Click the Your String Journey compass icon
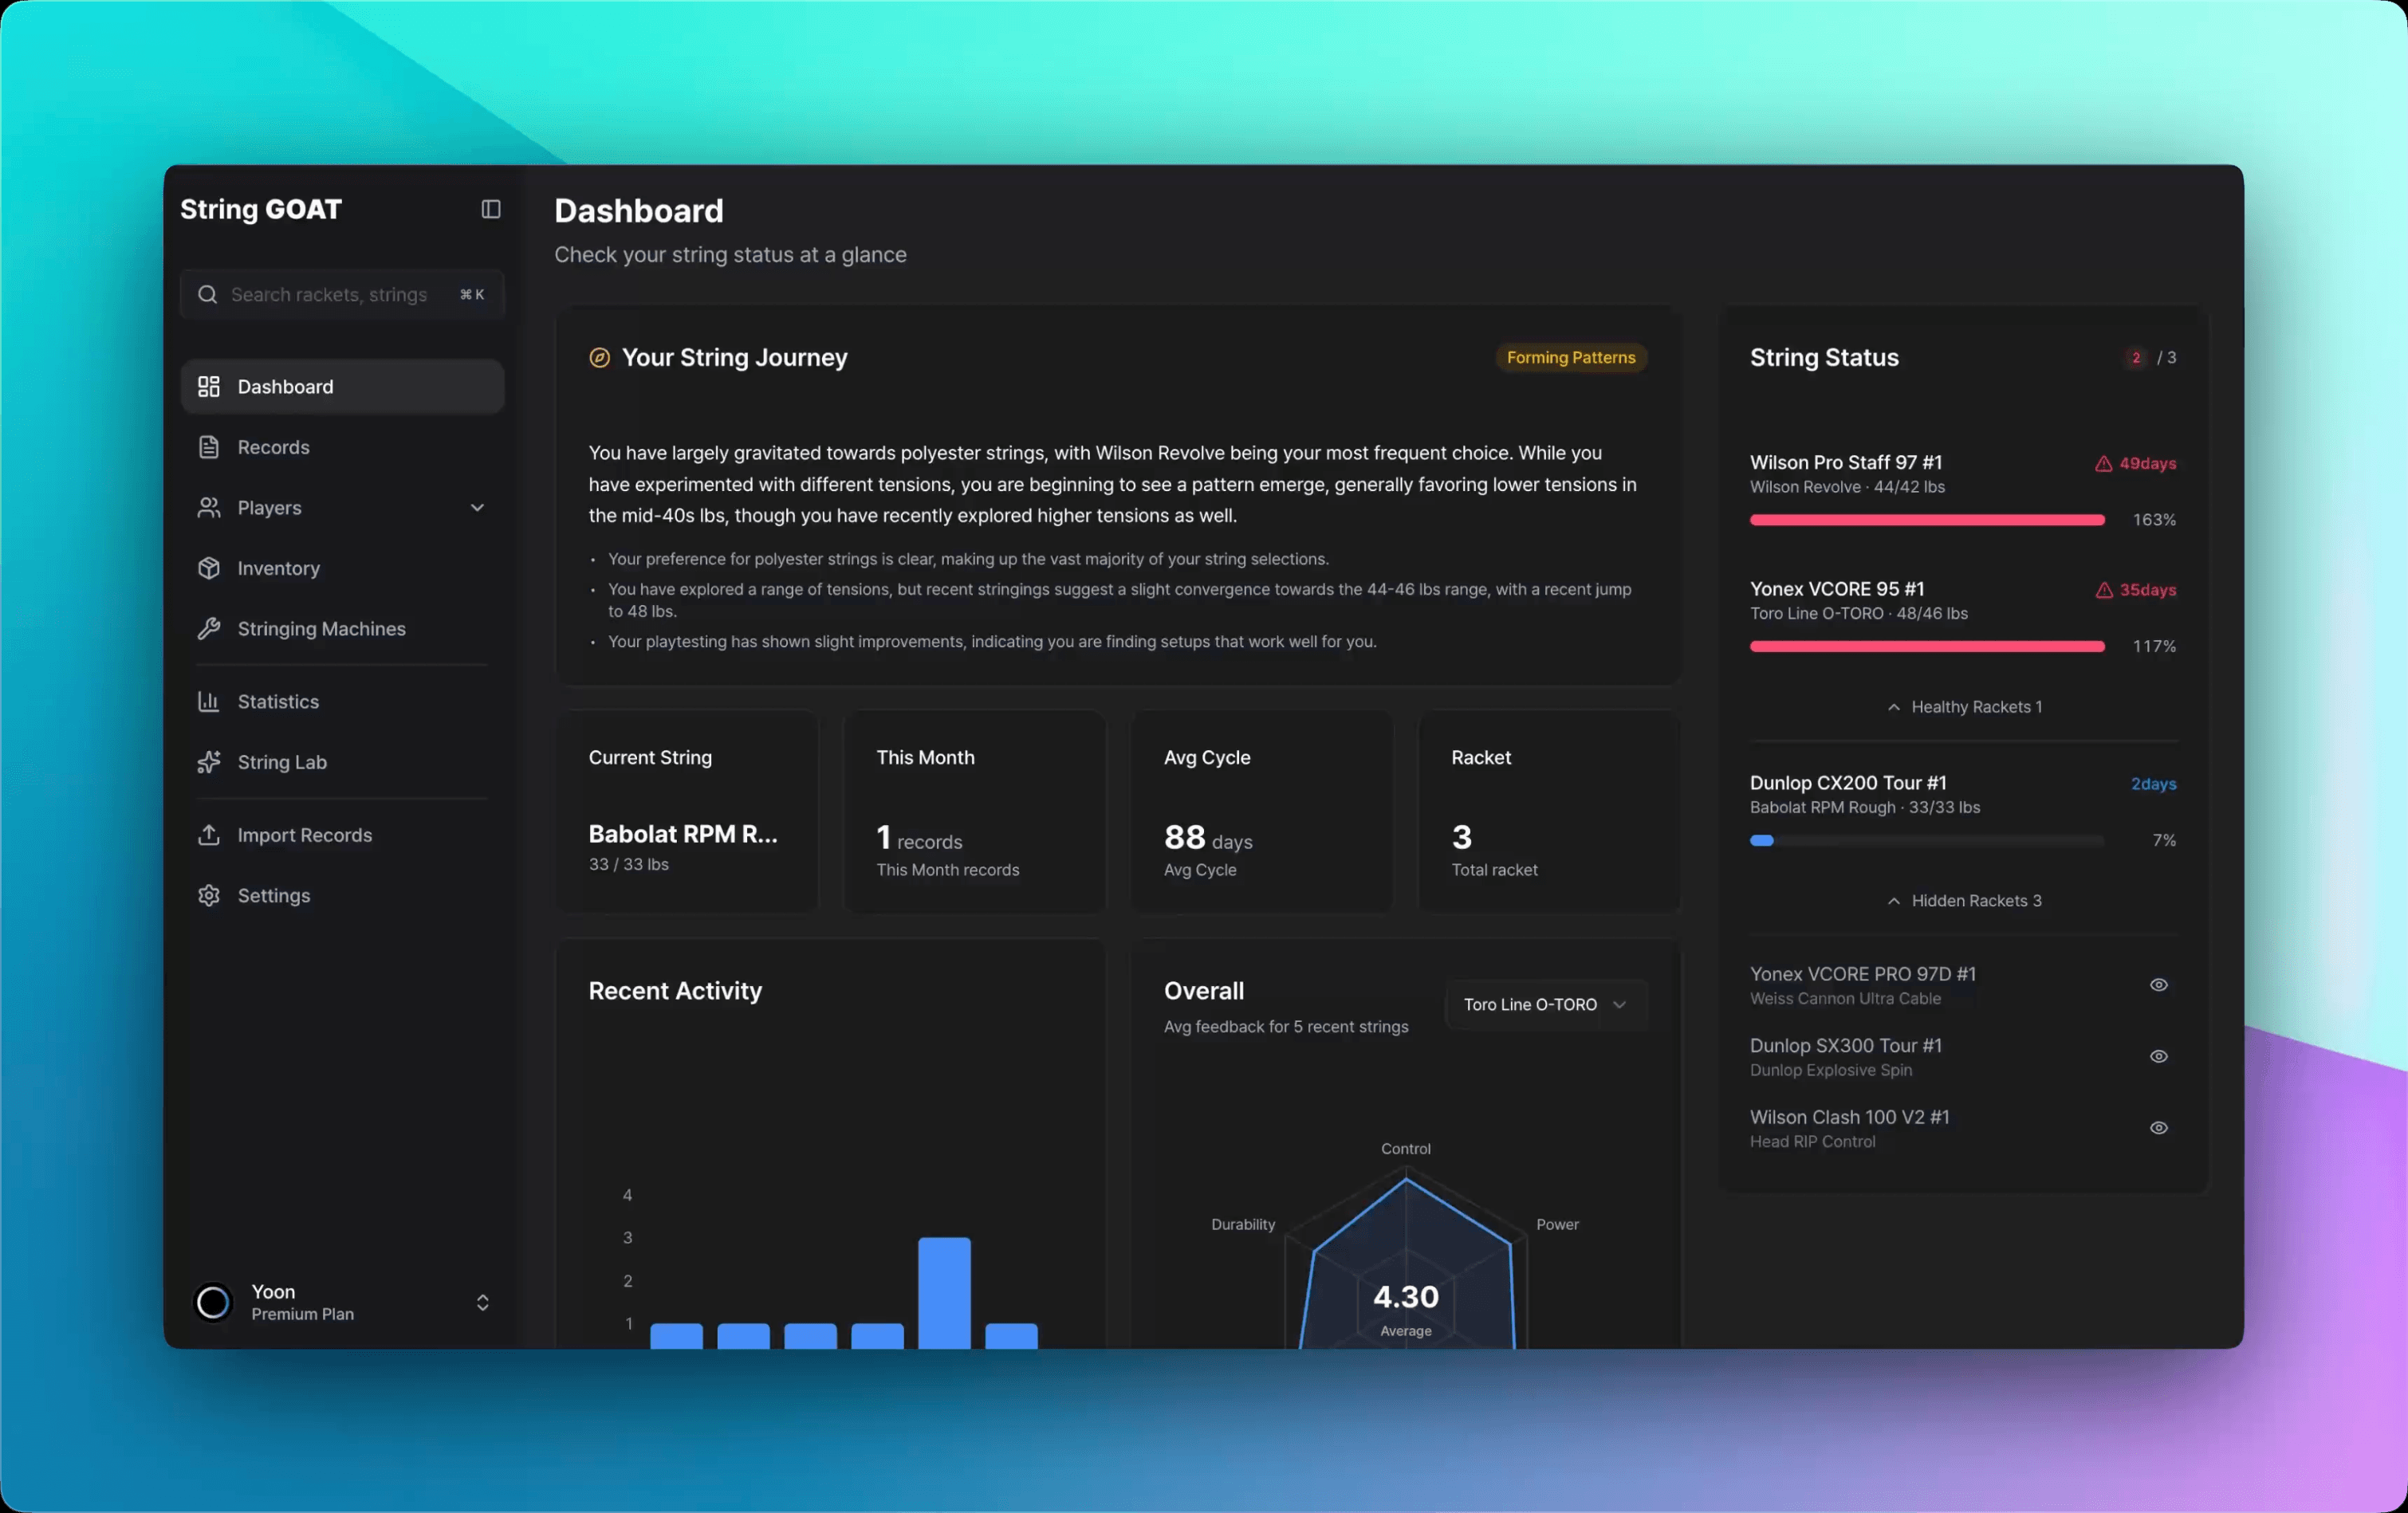The image size is (2408, 1513). click(599, 358)
